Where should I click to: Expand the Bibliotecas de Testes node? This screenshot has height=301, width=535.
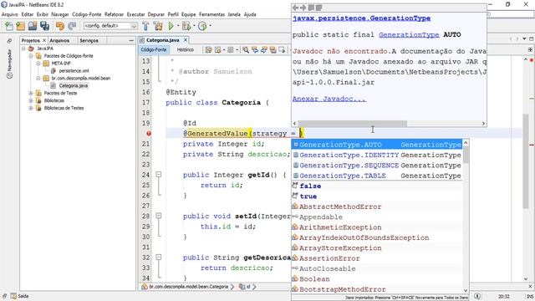(31, 108)
